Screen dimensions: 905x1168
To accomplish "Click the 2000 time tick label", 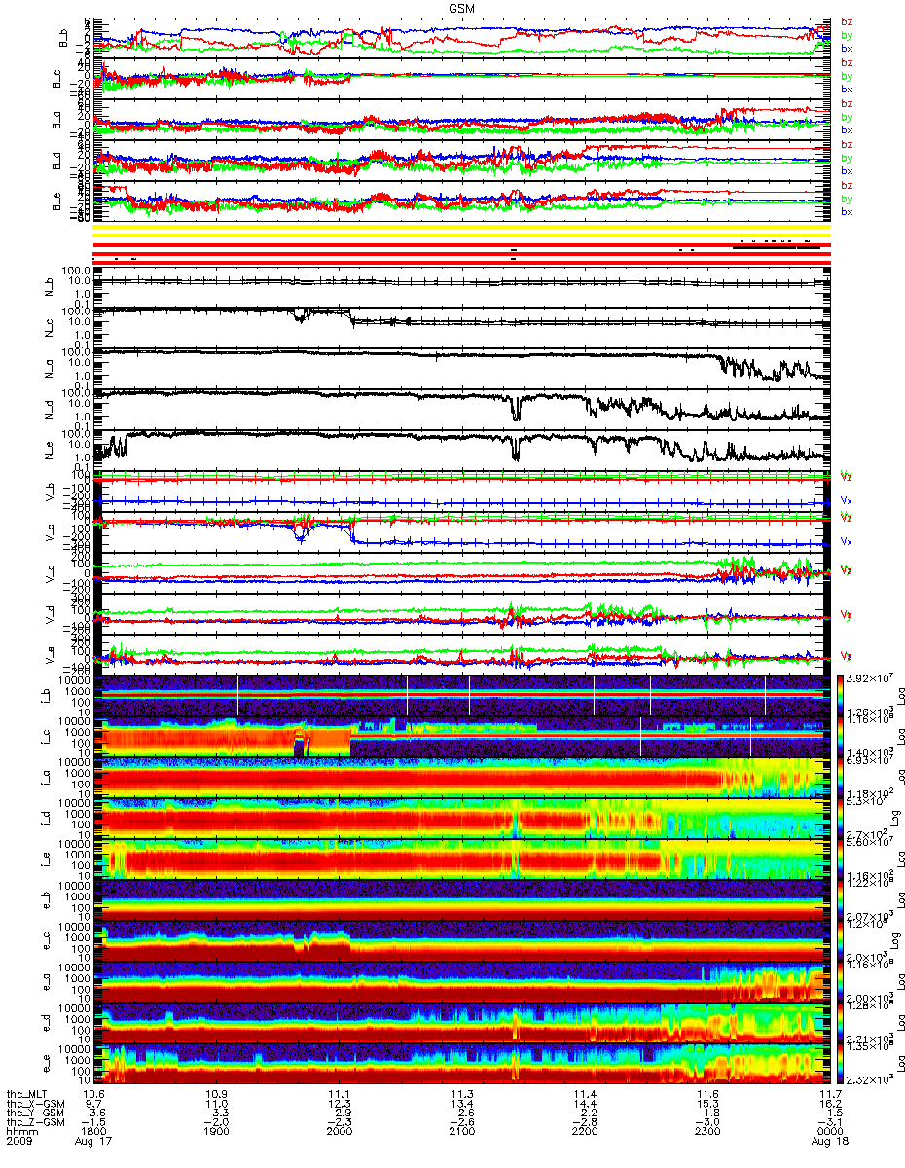I will click(339, 1132).
